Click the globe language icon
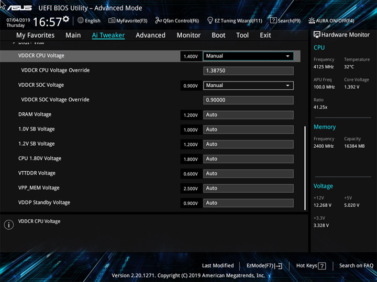377x282 pixels. [81, 20]
